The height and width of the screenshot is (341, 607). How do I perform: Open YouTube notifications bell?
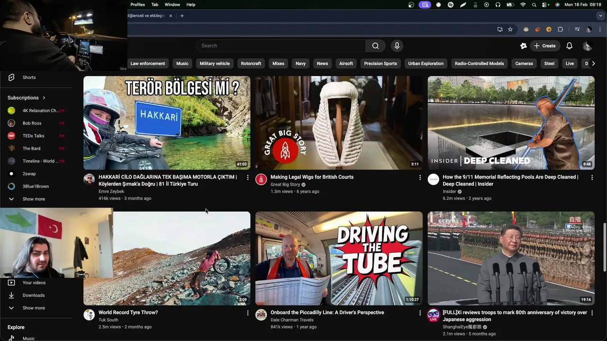coord(569,46)
